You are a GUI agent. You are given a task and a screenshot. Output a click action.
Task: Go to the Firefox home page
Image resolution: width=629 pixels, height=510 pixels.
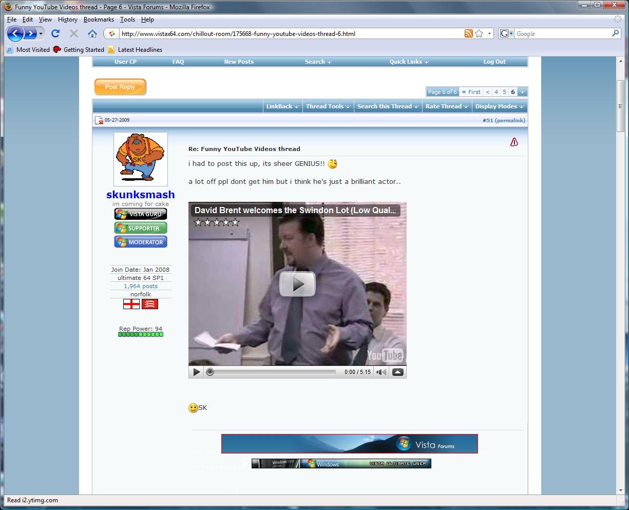92,33
